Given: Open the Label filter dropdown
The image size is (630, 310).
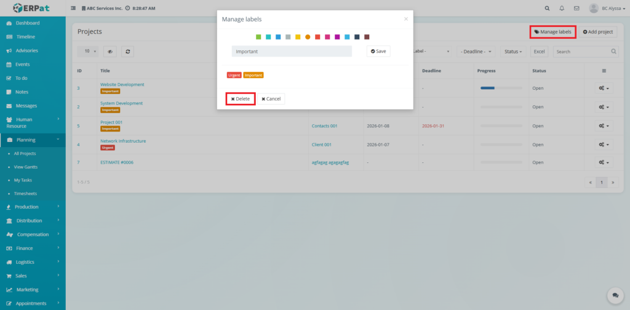Looking at the screenshot, I should pyautogui.click(x=433, y=52).
